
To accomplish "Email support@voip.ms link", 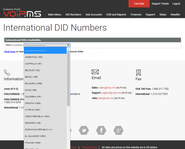I will [111, 93].
